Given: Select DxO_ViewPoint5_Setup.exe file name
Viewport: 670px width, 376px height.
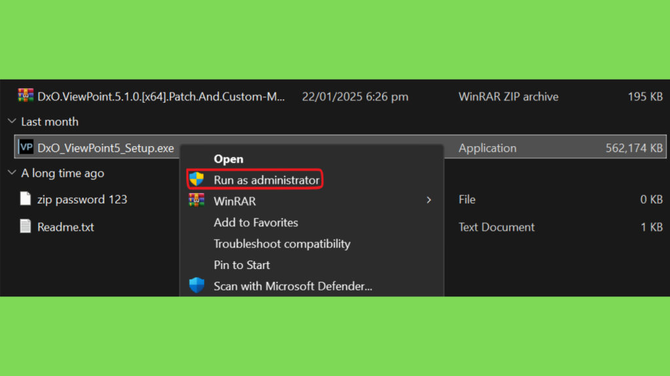Looking at the screenshot, I should point(105,148).
